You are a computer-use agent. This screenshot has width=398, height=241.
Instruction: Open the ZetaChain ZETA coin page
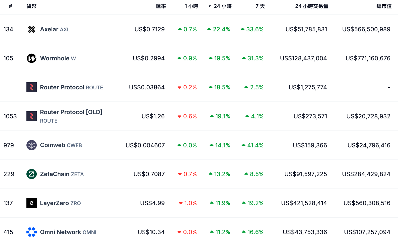point(62,174)
